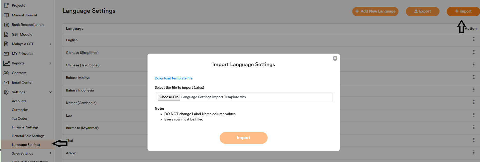The width and height of the screenshot is (480, 162).
Task: Expand the Malaysia SST submenu arrow
Action: point(50,44)
